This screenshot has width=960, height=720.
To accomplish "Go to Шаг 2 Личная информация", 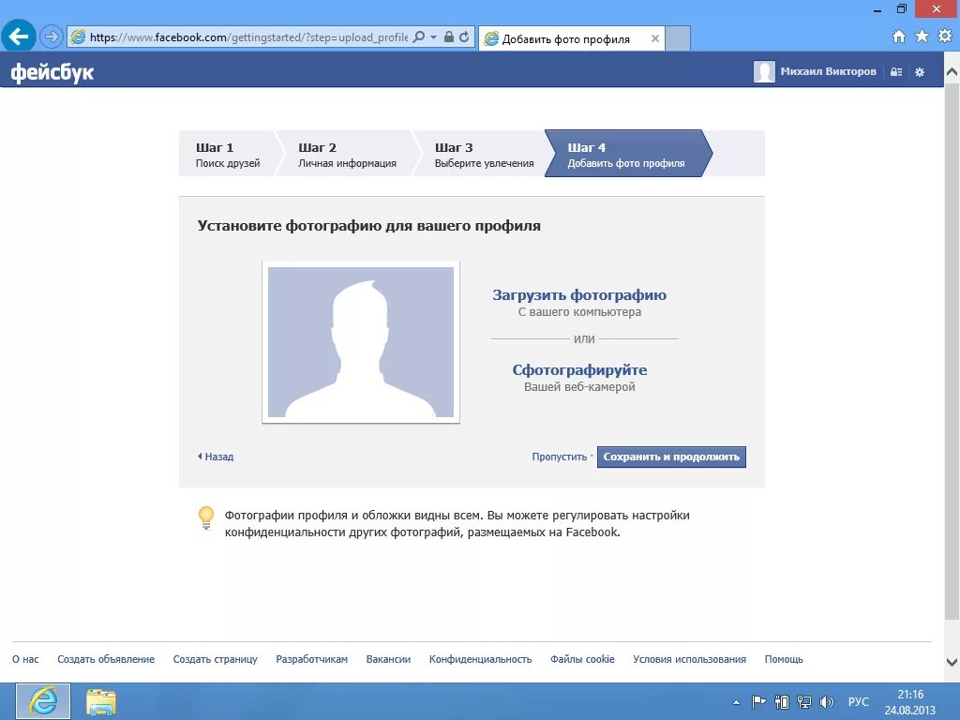I will [x=347, y=155].
